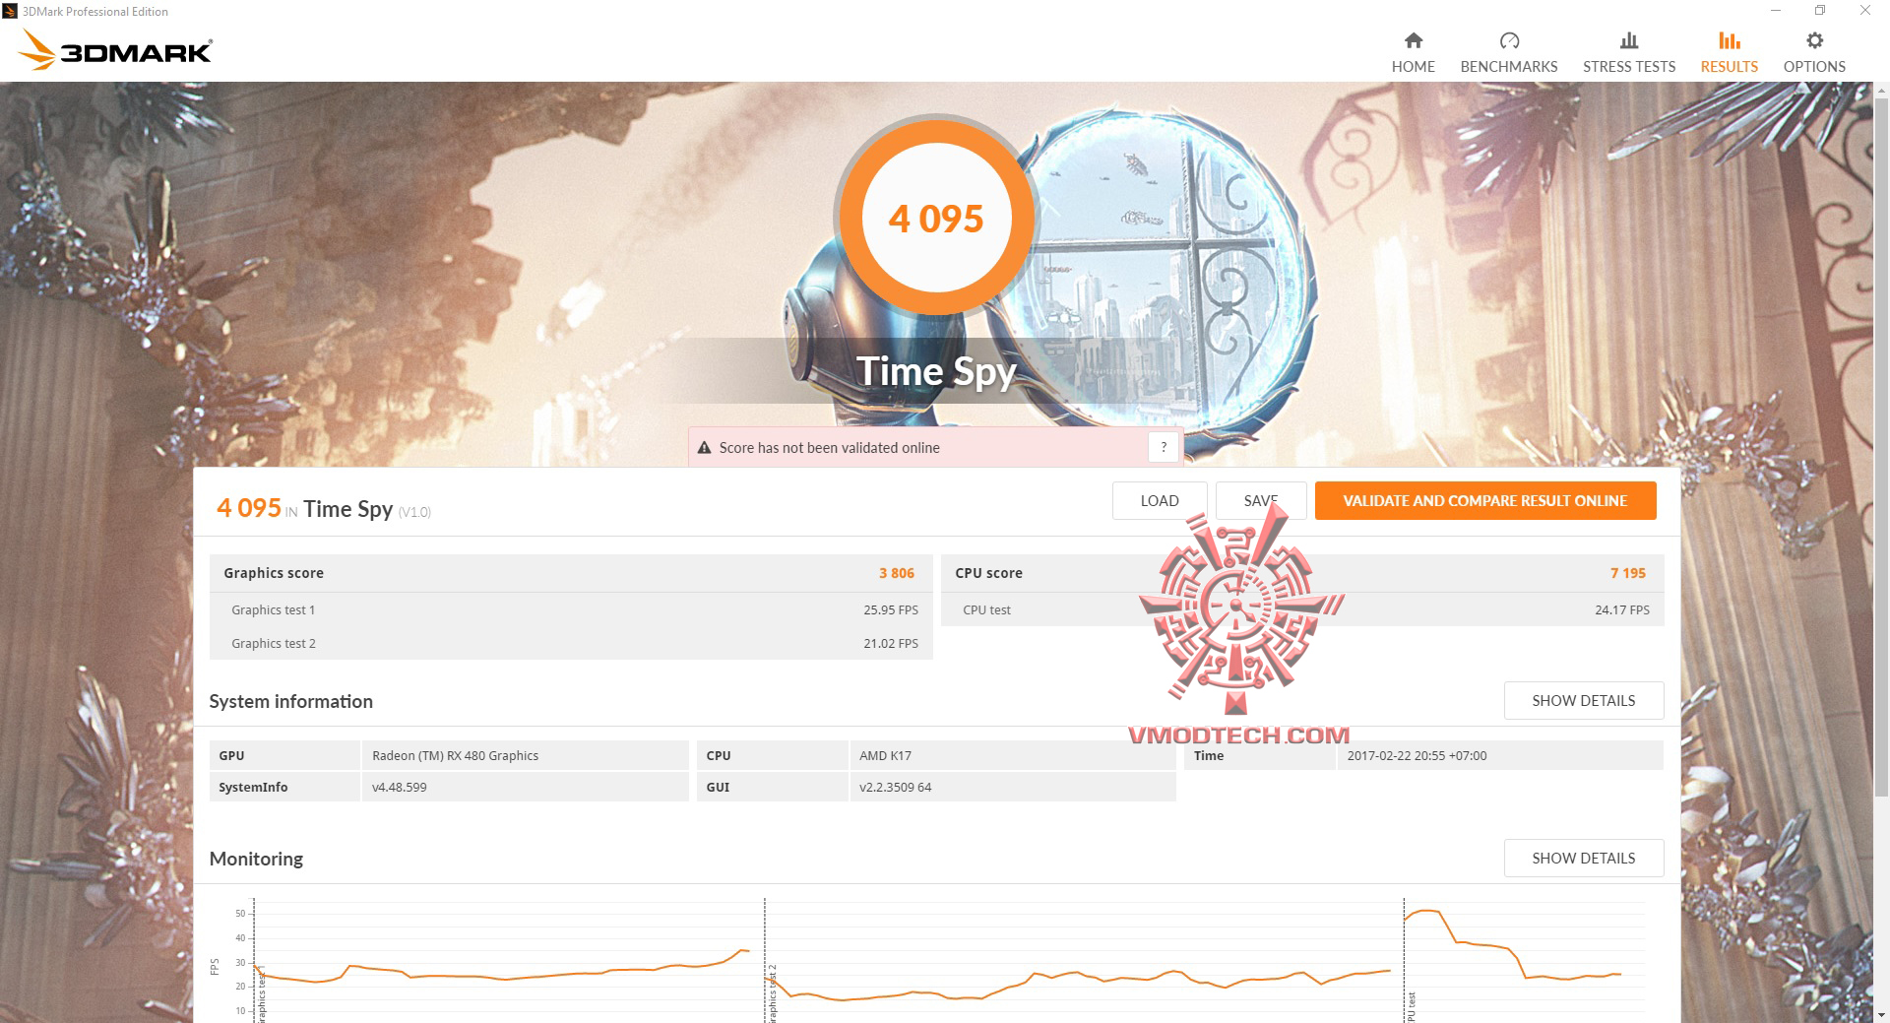Click the 4 095 score circle

point(936,218)
